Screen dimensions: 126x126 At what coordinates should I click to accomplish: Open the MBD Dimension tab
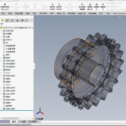[x=119, y=13]
